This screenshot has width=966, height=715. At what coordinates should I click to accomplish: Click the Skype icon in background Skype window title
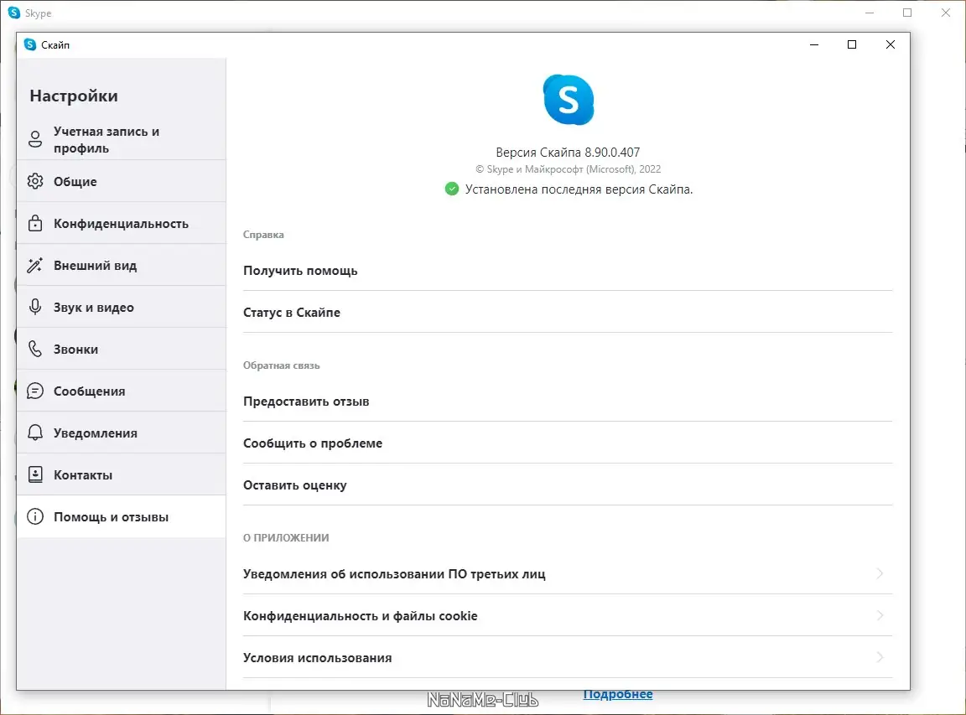[x=13, y=13]
